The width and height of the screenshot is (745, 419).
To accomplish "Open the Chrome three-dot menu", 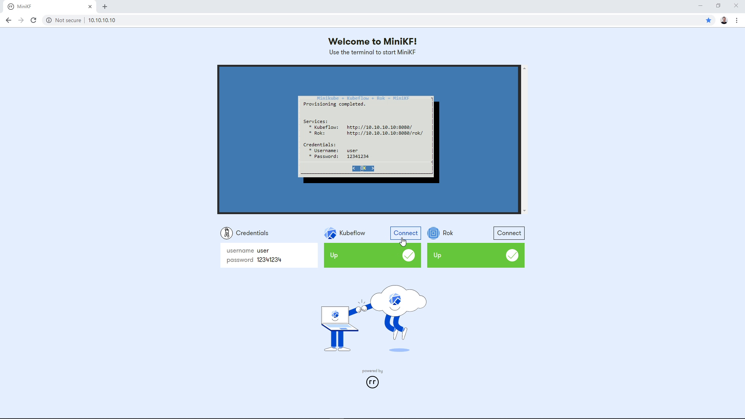I will pos(737,20).
